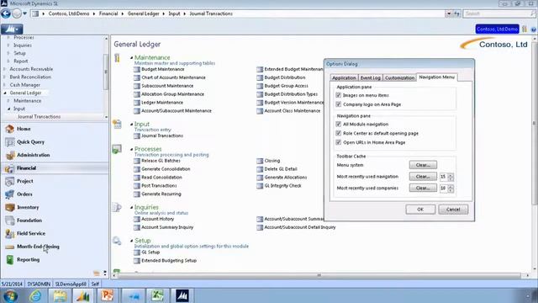Screen dimensions: 538x303
Task: Adjust most recently used companies count stepper
Action: point(451,189)
